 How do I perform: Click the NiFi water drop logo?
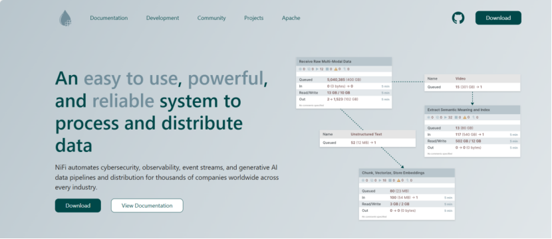click(65, 18)
